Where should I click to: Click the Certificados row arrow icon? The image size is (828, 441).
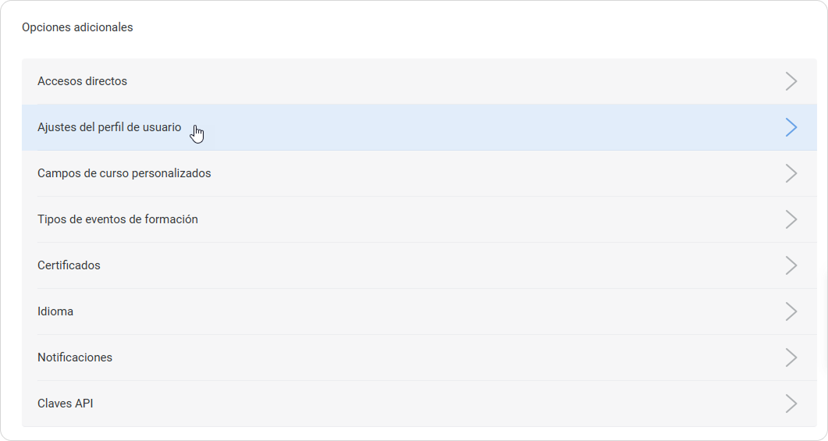pyautogui.click(x=791, y=265)
